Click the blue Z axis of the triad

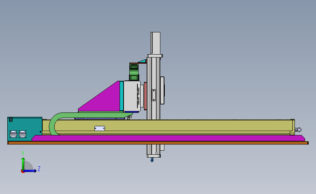[30, 171]
